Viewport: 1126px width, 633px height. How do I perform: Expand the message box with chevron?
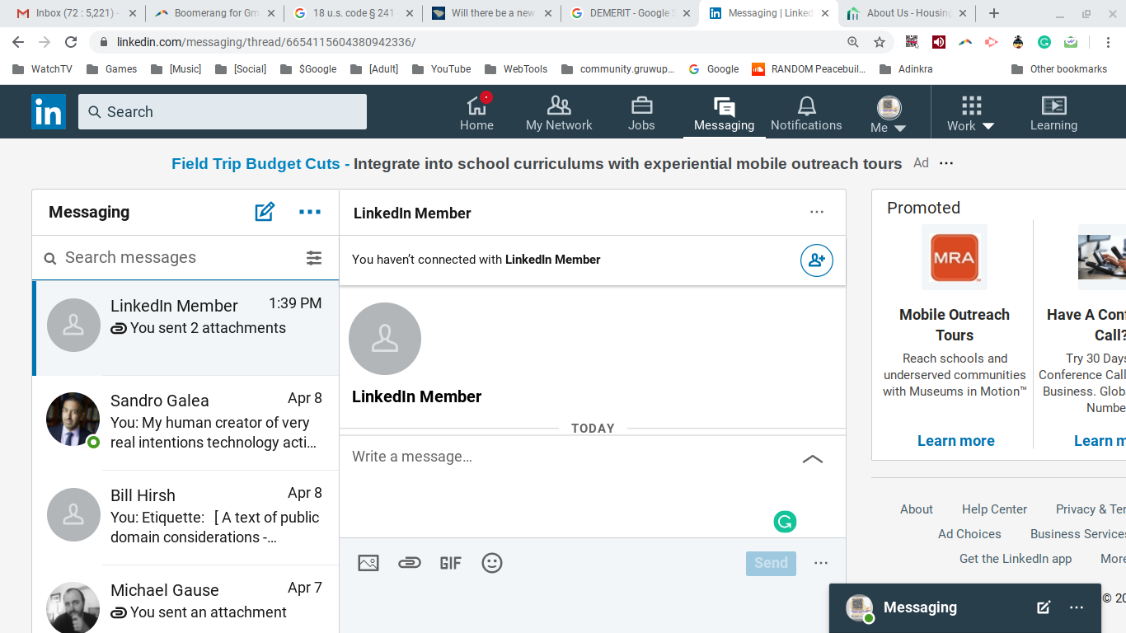point(813,459)
